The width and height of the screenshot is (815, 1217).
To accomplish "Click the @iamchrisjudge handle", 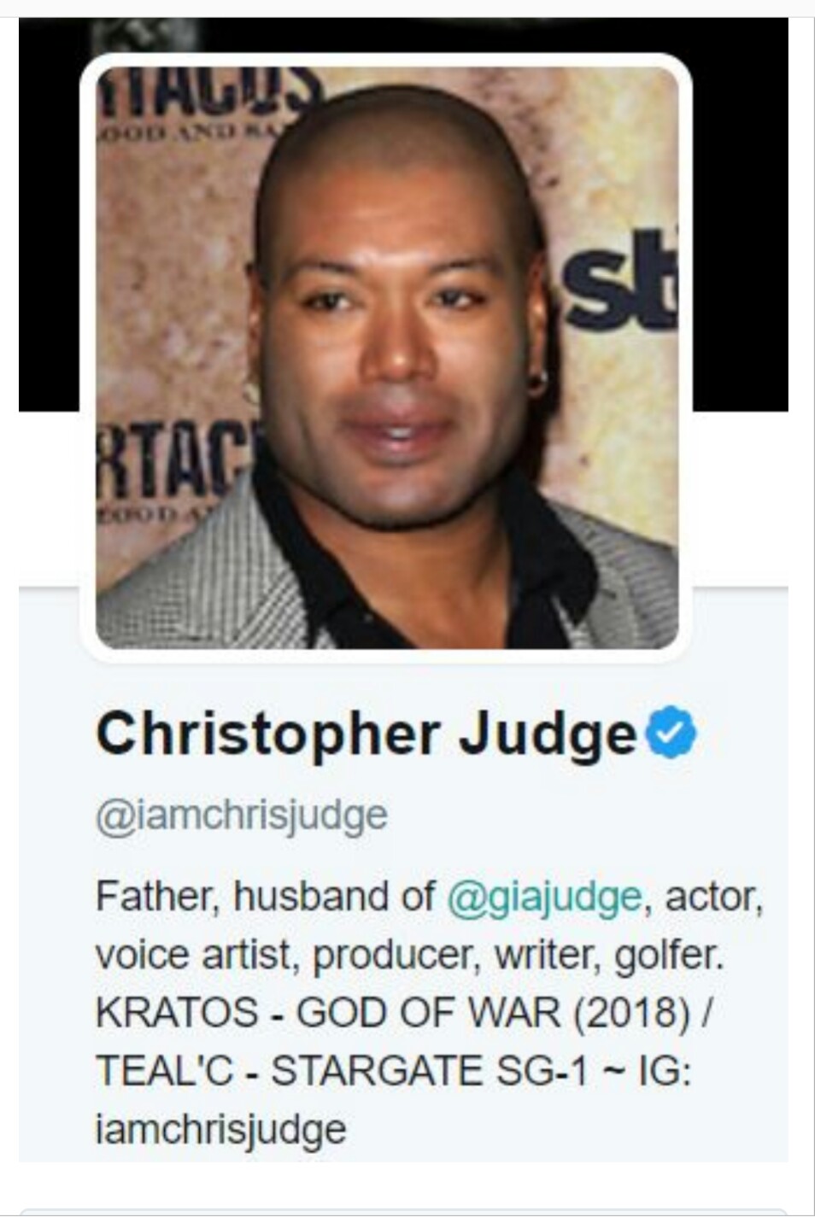I will click(242, 815).
